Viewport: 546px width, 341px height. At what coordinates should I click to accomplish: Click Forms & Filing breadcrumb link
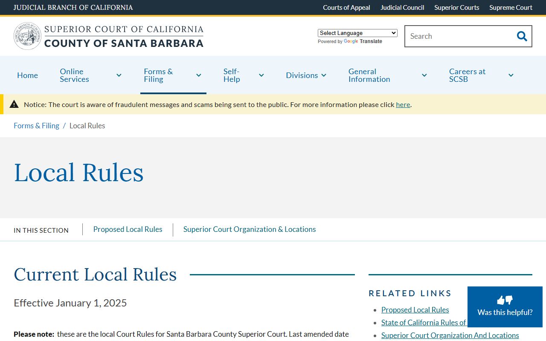coord(36,126)
